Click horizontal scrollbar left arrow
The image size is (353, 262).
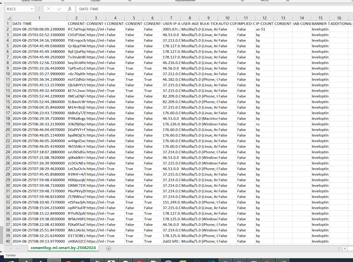click(x=345, y=248)
